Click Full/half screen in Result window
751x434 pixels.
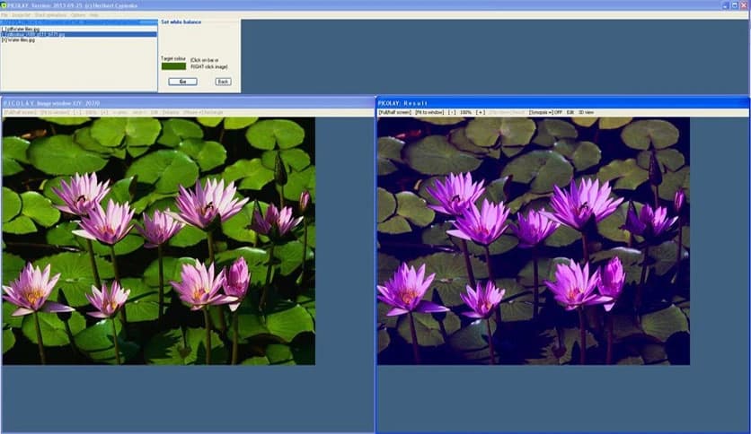(394, 112)
